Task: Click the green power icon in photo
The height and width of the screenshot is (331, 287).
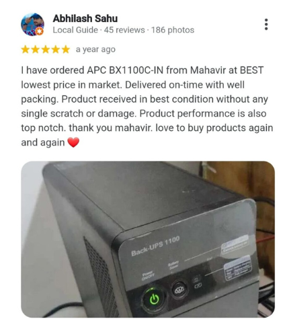Action: 154,299
